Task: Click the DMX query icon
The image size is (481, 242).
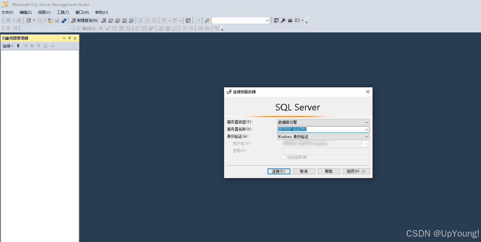Action: pyautogui.click(x=118, y=21)
